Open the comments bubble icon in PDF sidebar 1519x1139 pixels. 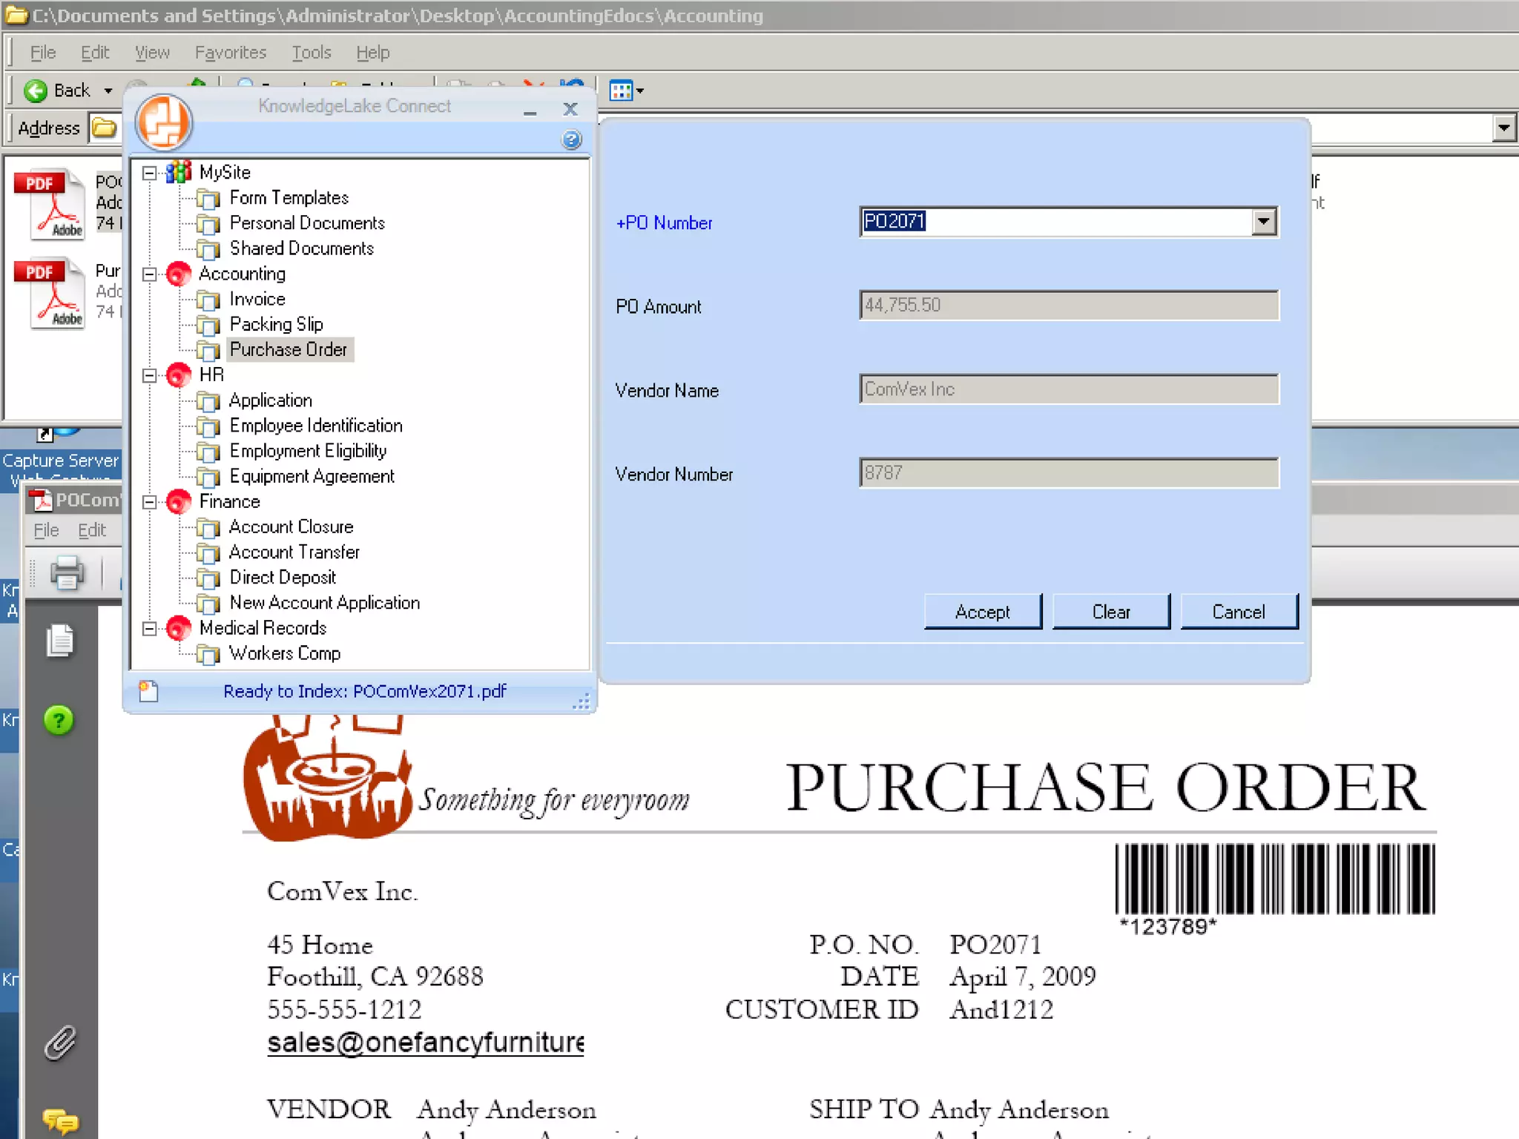click(x=60, y=1120)
